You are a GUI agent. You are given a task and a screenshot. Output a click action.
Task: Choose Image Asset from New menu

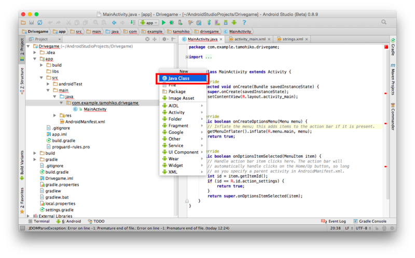pyautogui.click(x=183, y=98)
